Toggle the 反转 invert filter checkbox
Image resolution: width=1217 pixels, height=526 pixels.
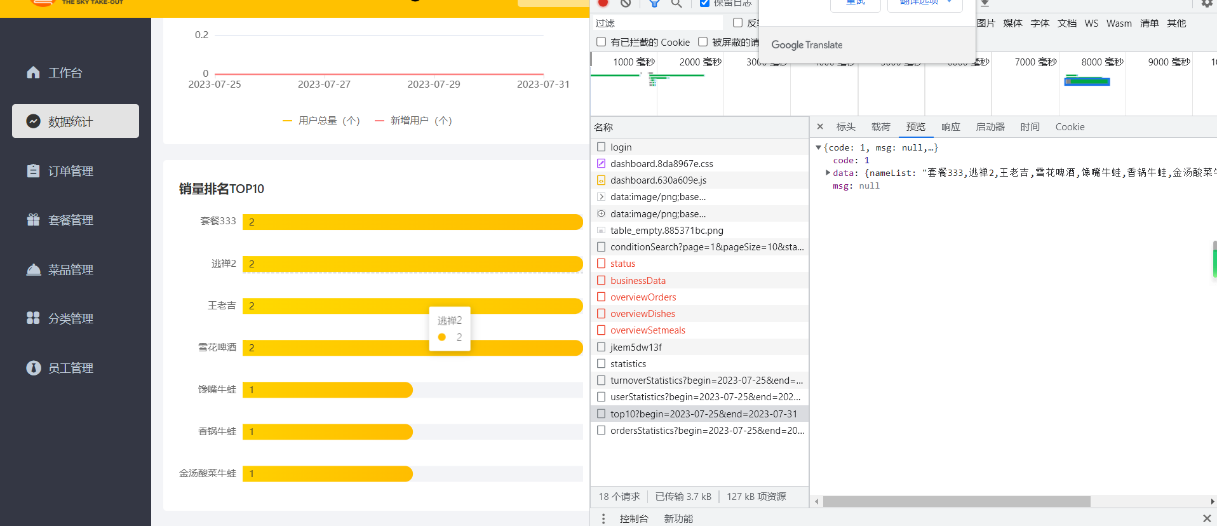coord(737,23)
